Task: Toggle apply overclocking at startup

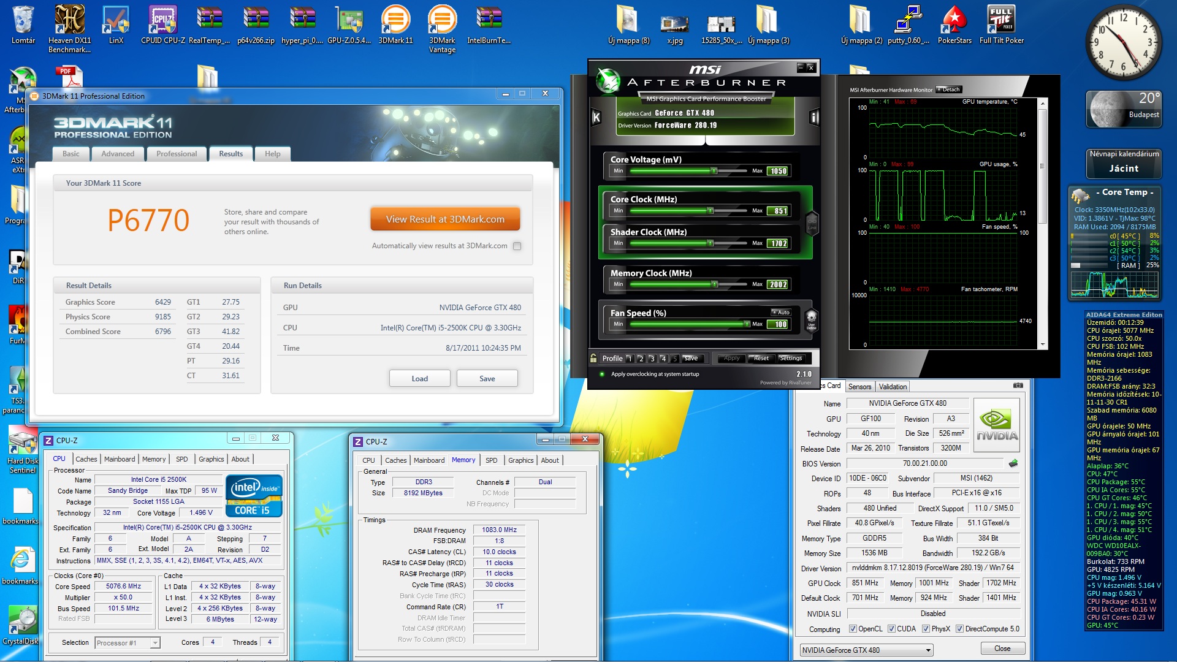Action: pos(602,374)
